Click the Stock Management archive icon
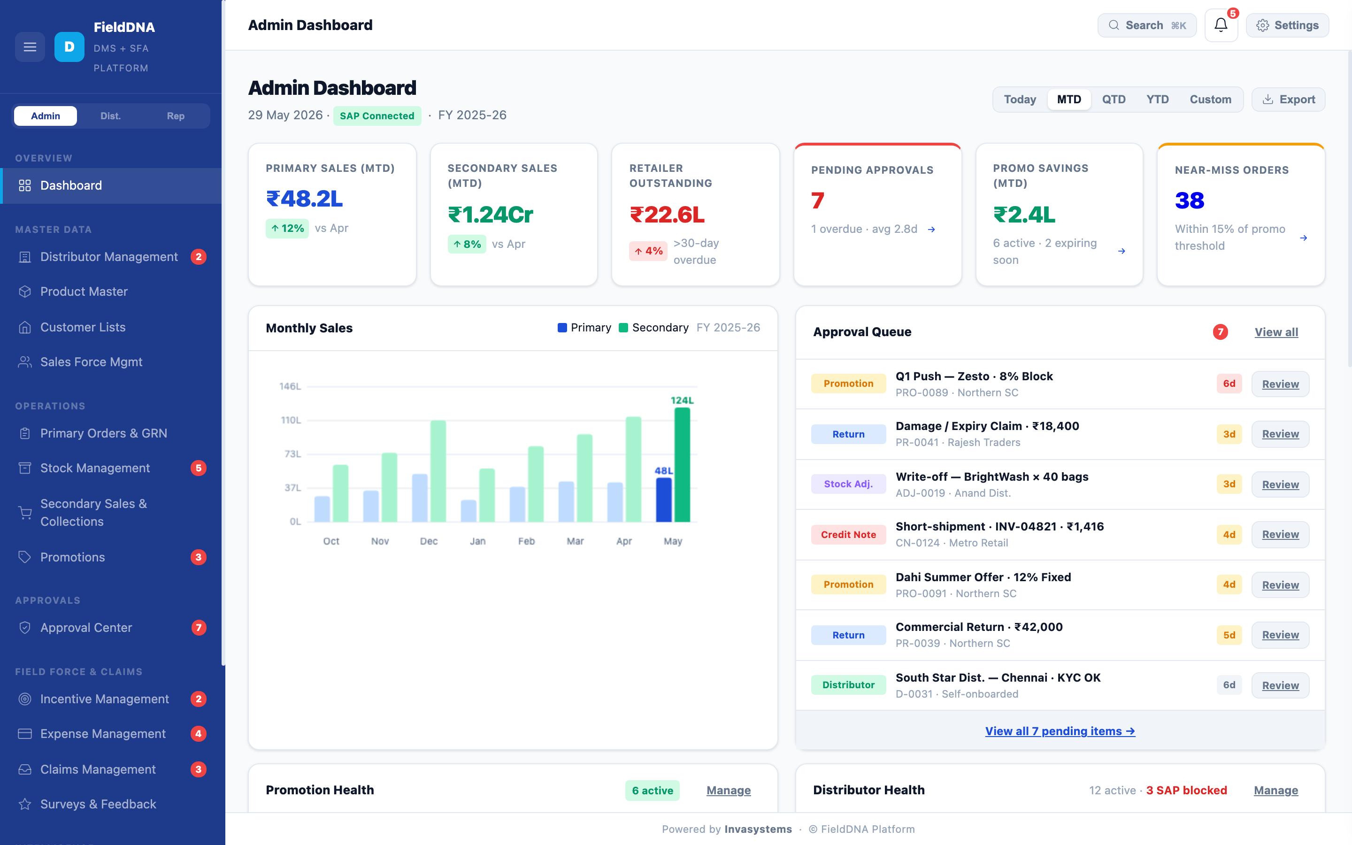 point(24,468)
